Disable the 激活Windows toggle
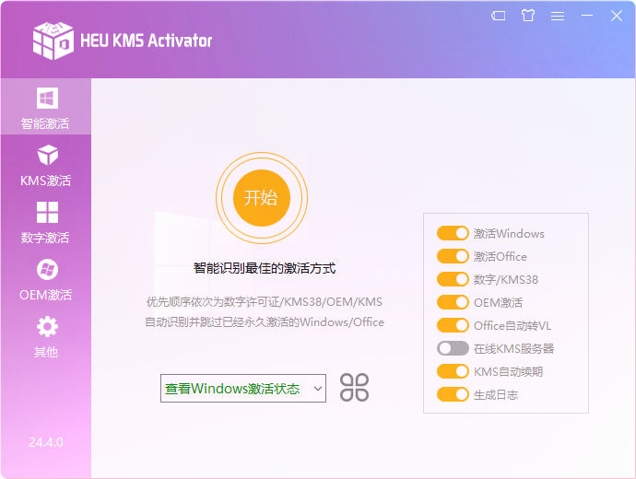This screenshot has height=479, width=636. (x=453, y=233)
